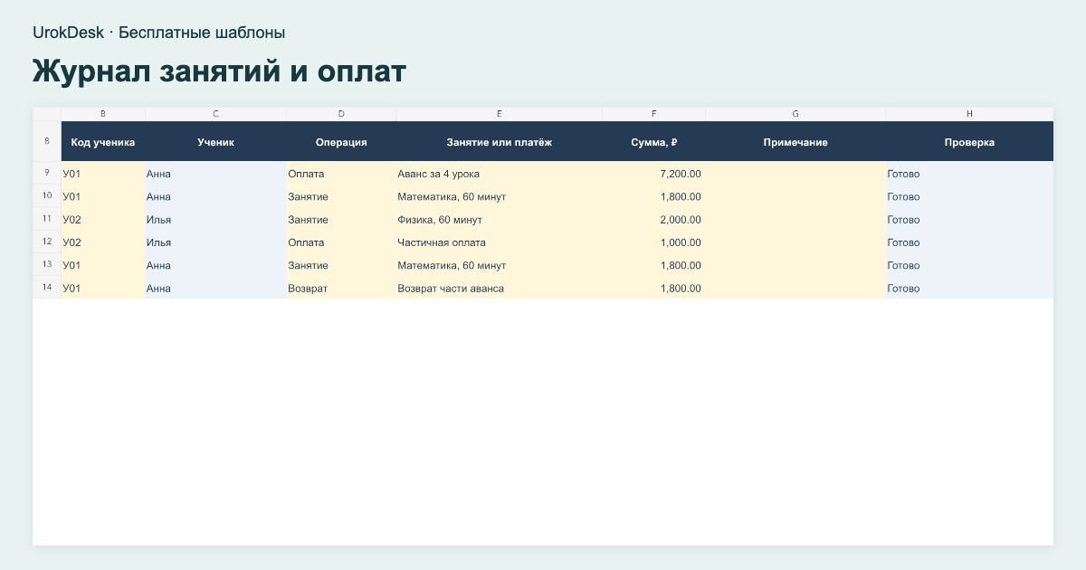Select the "Анна" cell in row 14

pos(215,289)
